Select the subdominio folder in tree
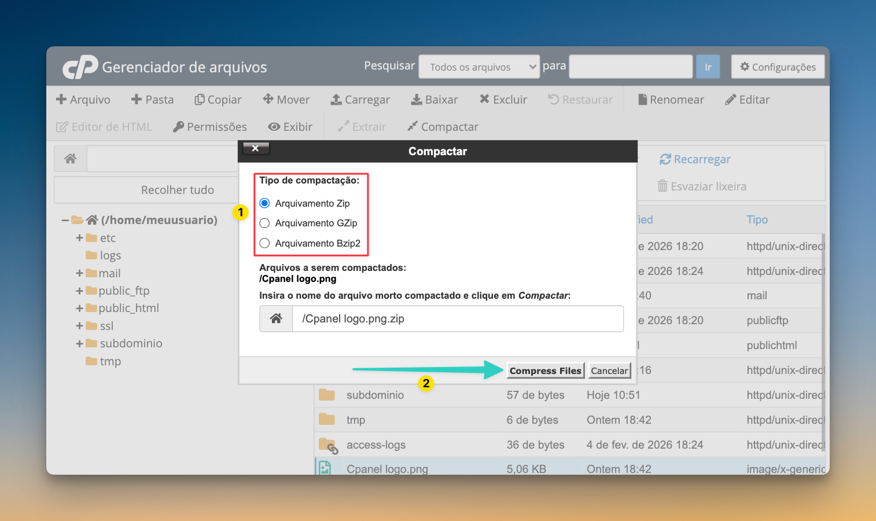This screenshot has height=521, width=876. tap(131, 343)
